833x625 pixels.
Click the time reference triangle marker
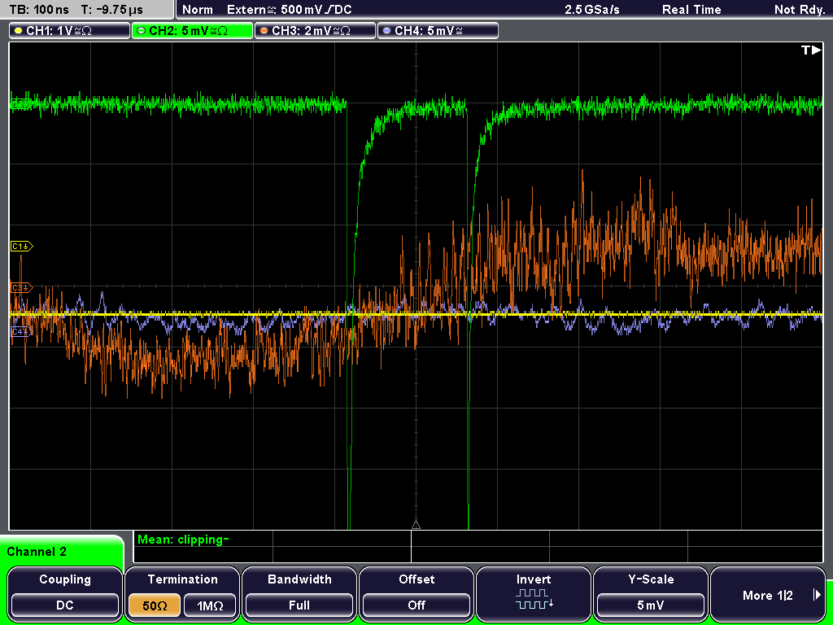point(416,525)
